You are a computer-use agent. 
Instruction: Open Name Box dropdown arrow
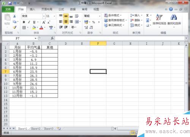pyautogui.click(x=36, y=38)
